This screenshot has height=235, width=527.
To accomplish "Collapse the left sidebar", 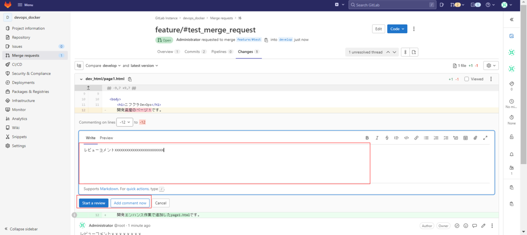I will [x=21, y=229].
